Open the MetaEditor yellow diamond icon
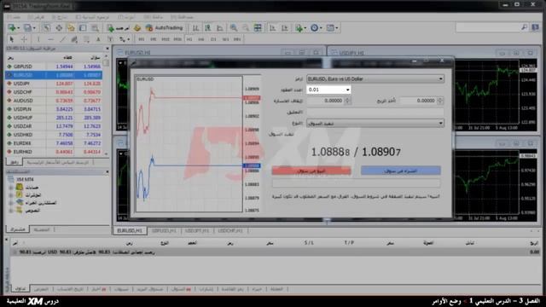The width and height of the screenshot is (546, 307). pyautogui.click(x=137, y=28)
